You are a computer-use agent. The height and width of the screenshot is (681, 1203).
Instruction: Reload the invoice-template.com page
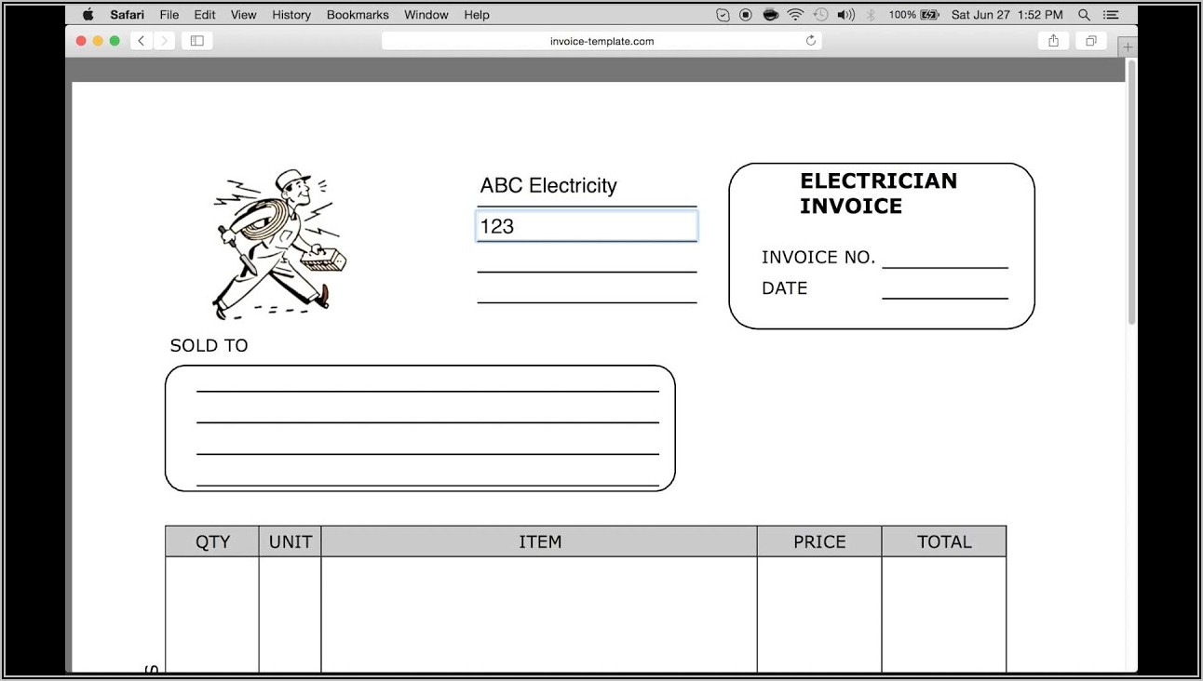(810, 41)
